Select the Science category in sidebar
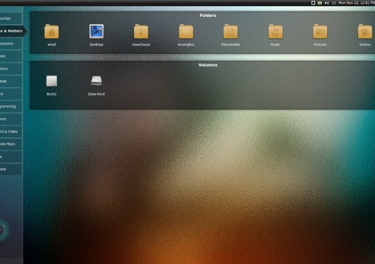The image size is (375, 264). pyautogui.click(x=11, y=119)
